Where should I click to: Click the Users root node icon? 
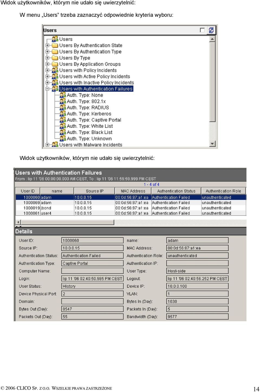coord(55,39)
